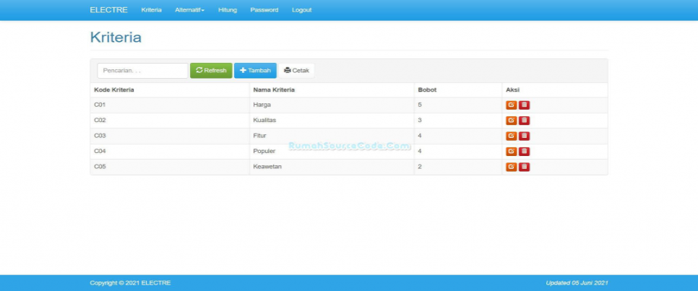Delete the Fitur criteria row
The image size is (698, 291).
tap(525, 136)
